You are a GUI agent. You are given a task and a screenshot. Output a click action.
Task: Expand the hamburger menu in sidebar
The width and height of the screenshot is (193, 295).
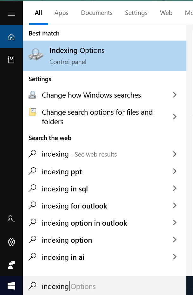(11, 14)
